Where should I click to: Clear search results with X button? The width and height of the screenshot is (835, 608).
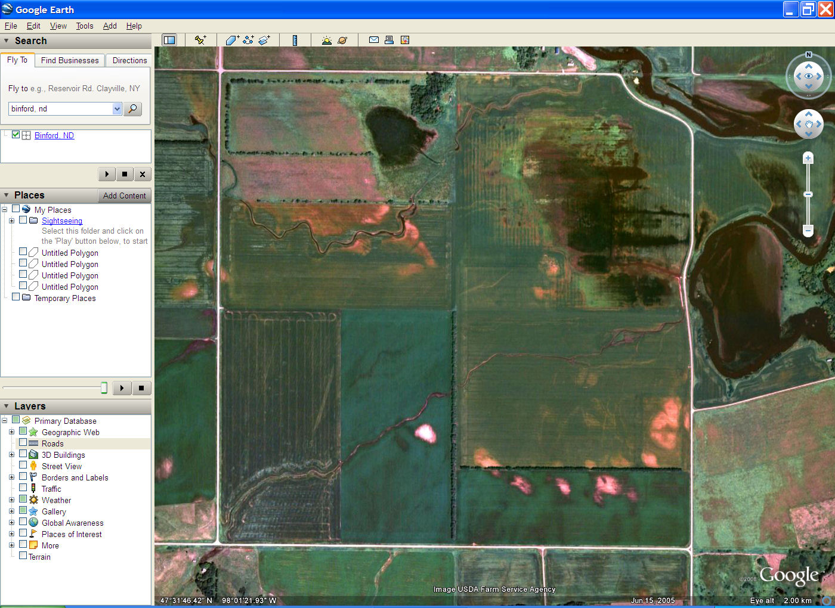click(x=142, y=174)
